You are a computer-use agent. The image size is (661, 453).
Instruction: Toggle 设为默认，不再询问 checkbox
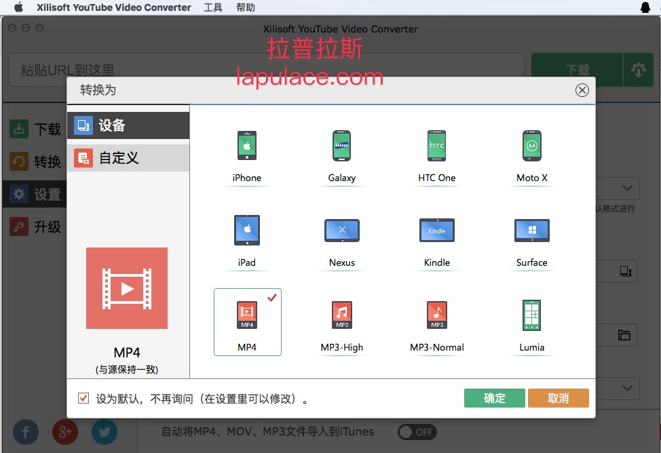coord(83,398)
